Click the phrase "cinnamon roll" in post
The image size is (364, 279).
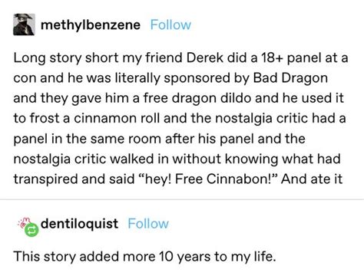117,118
